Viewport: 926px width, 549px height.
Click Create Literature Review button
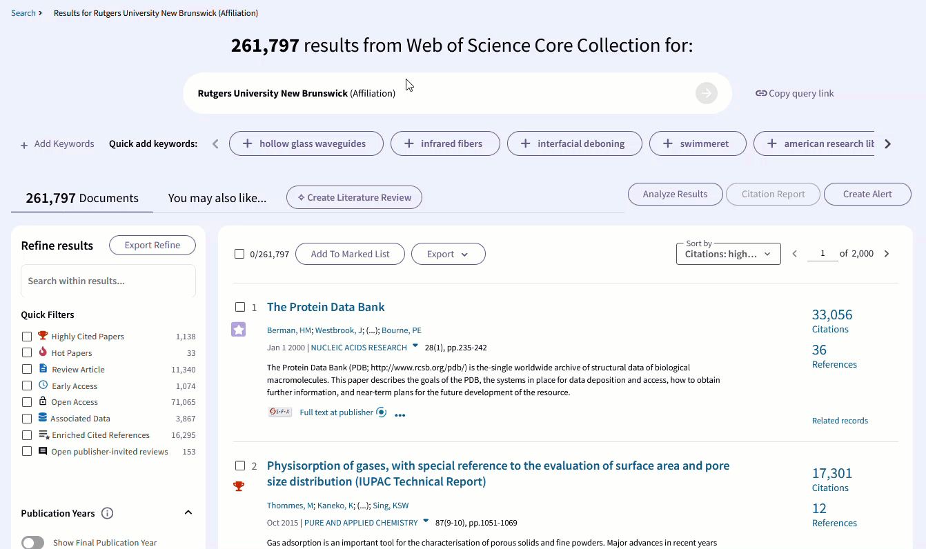pos(354,197)
